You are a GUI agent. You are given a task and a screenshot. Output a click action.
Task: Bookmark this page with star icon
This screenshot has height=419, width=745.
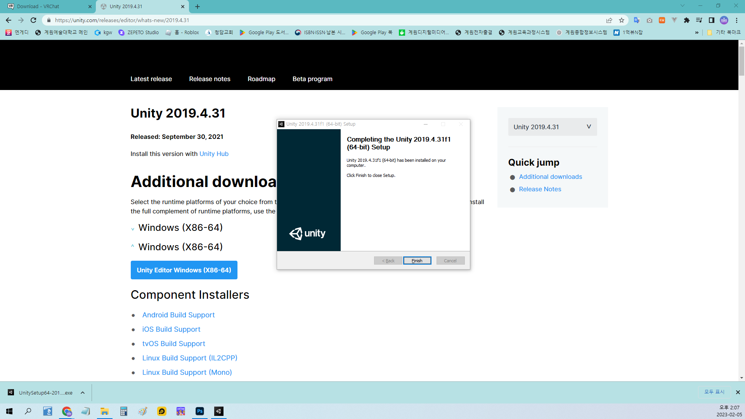(x=622, y=20)
